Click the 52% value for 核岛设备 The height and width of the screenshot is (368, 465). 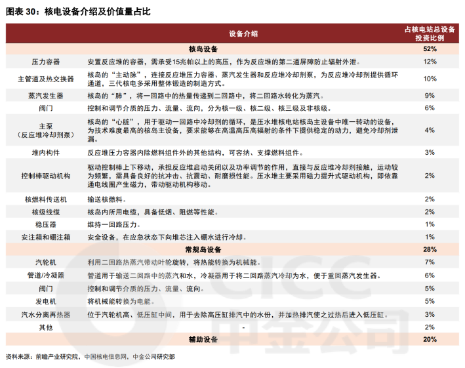(x=430, y=49)
